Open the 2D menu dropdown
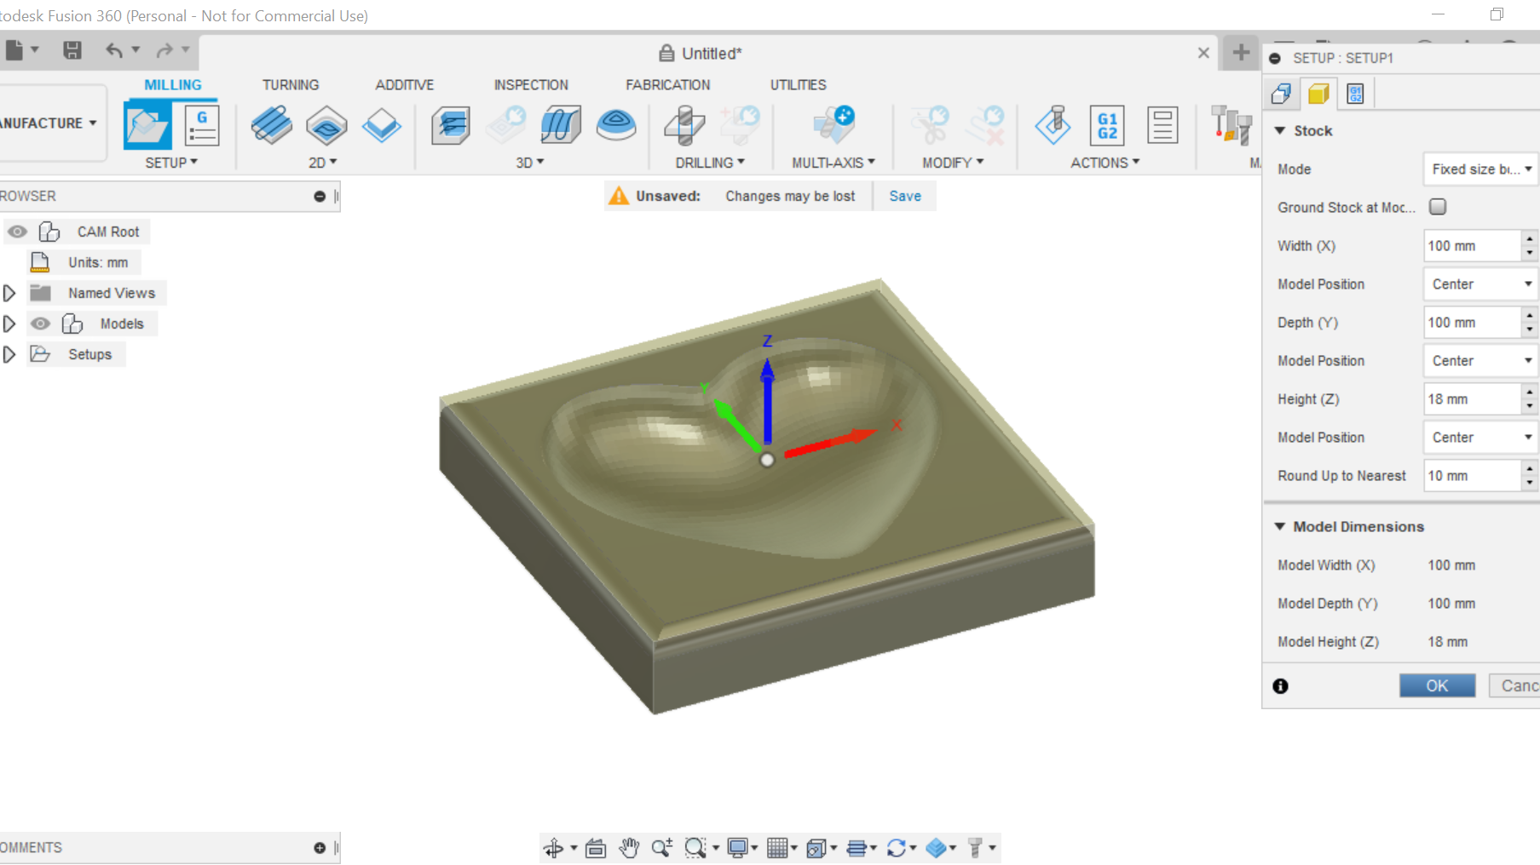 click(x=322, y=163)
